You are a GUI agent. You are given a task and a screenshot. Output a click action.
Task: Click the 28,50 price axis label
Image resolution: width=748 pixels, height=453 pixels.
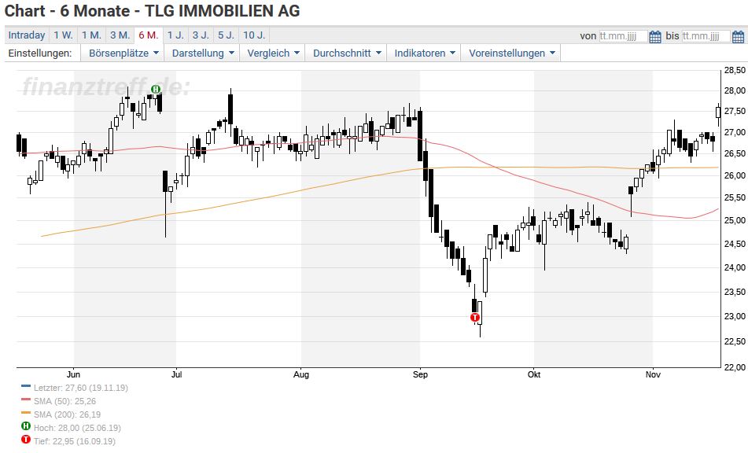[x=735, y=70]
